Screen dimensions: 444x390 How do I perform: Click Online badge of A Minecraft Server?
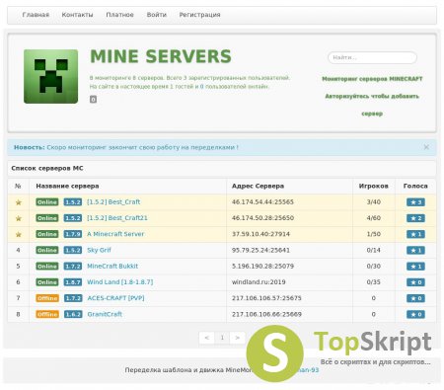47,234
